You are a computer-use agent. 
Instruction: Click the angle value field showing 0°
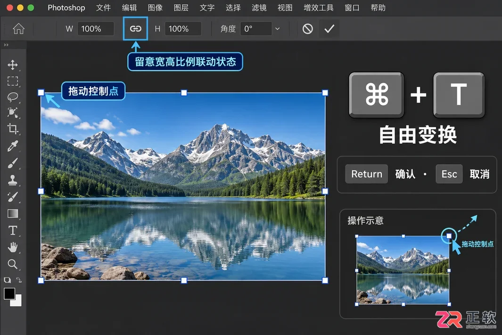click(x=256, y=28)
